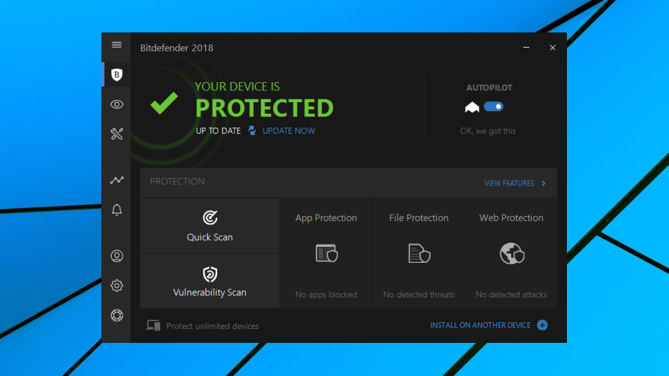Start Quick Scan via its label
The image size is (669, 376).
coord(210,237)
